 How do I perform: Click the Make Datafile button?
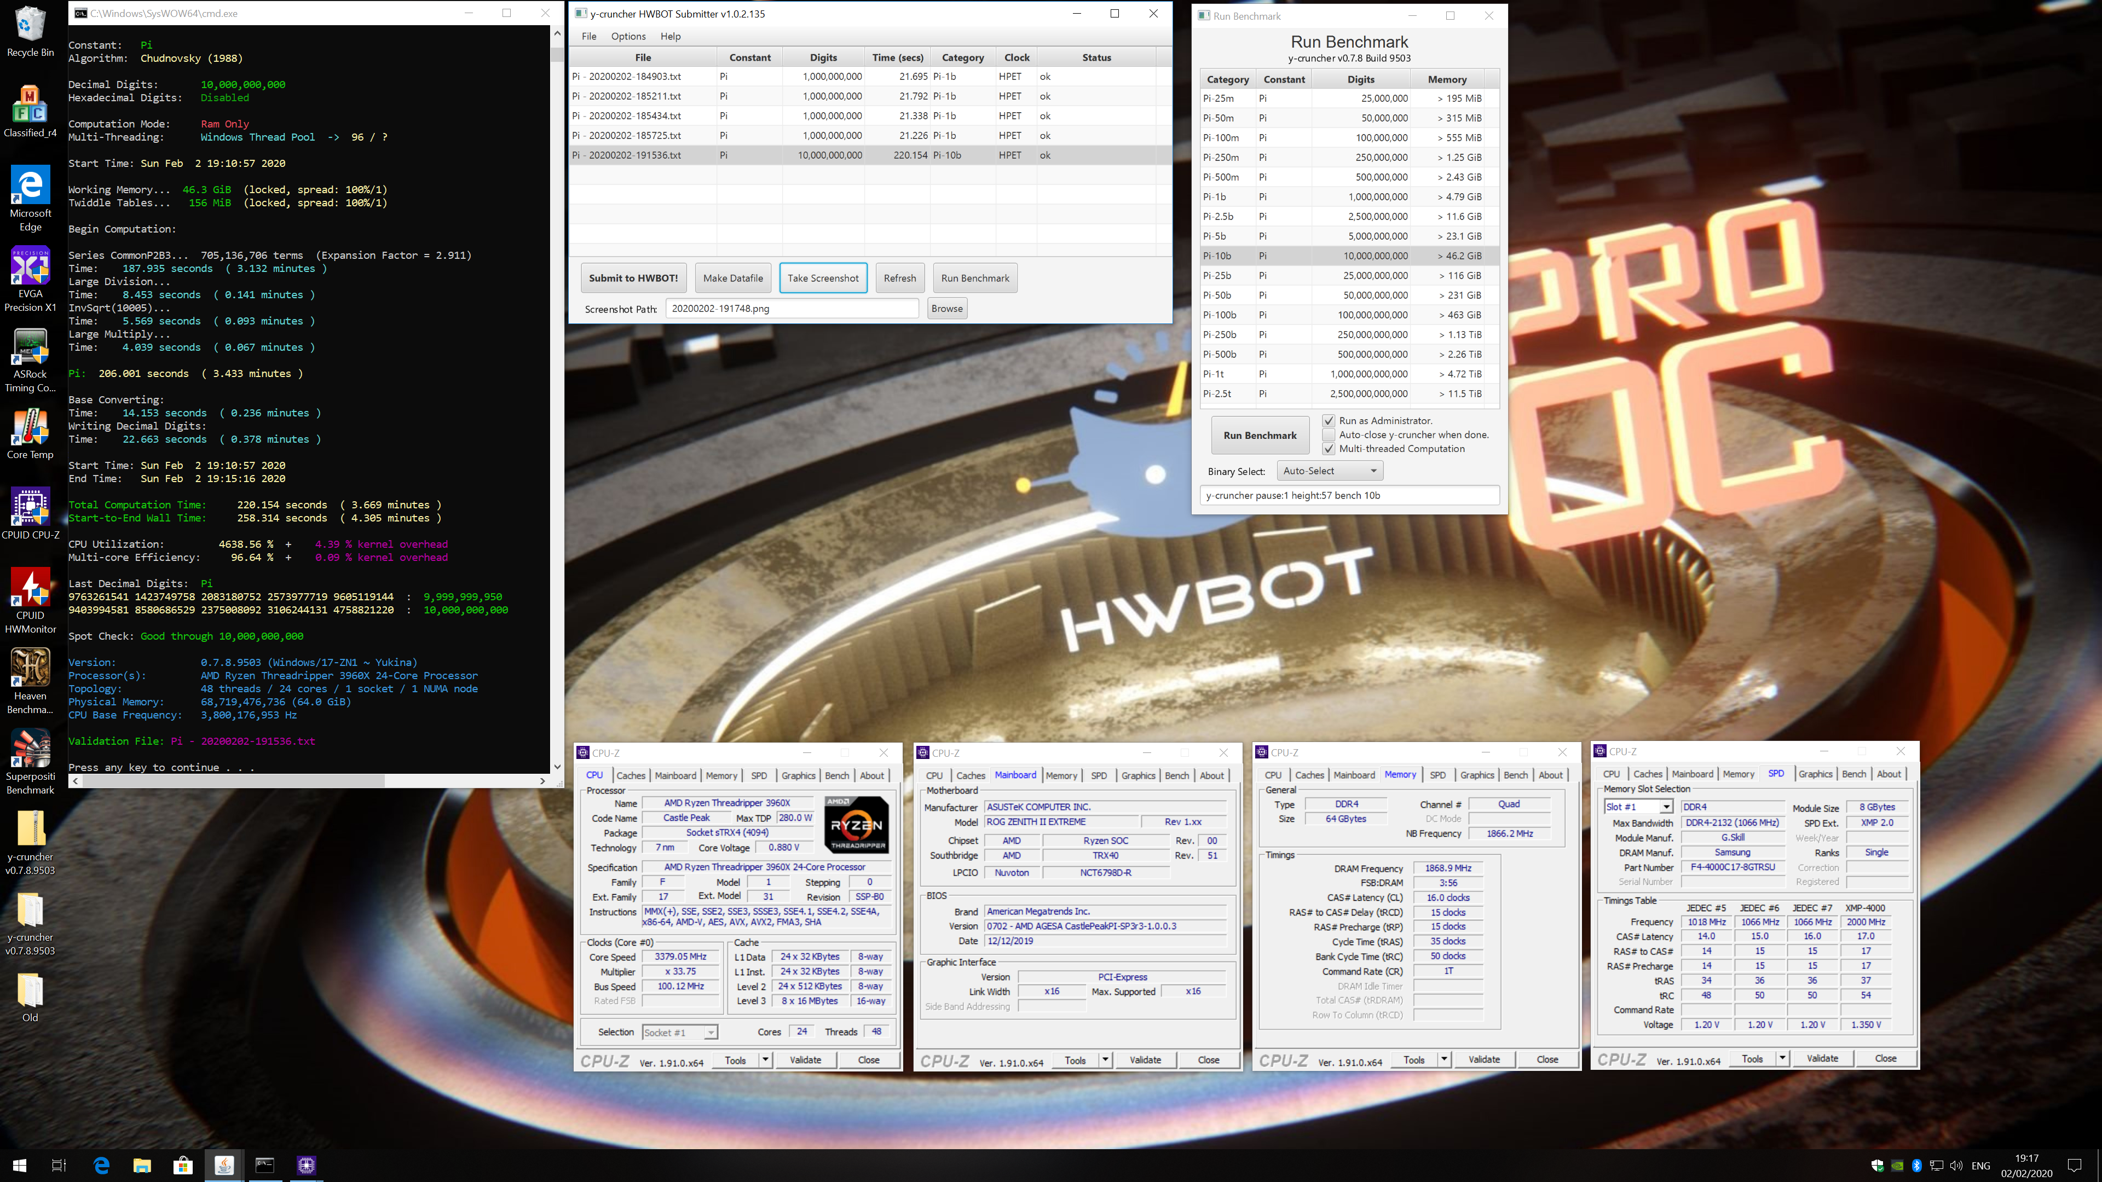pyautogui.click(x=733, y=278)
